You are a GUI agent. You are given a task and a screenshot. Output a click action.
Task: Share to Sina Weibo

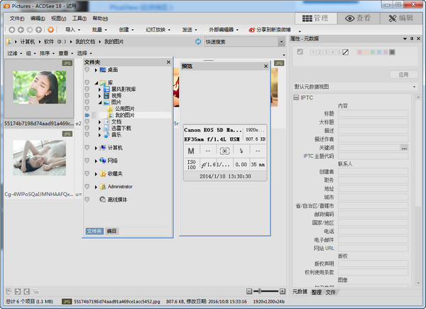[270, 30]
